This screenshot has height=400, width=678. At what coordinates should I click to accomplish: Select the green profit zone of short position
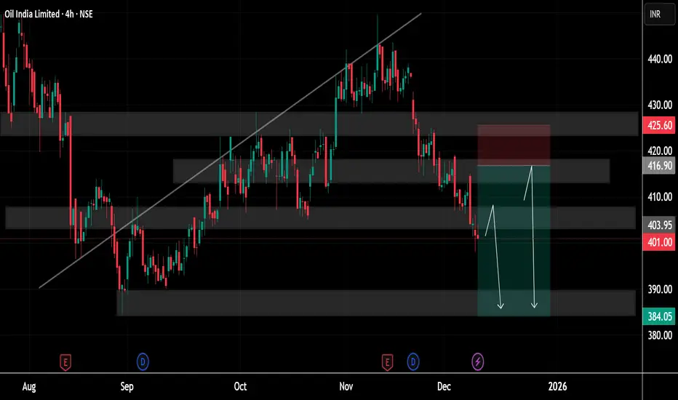click(x=514, y=241)
